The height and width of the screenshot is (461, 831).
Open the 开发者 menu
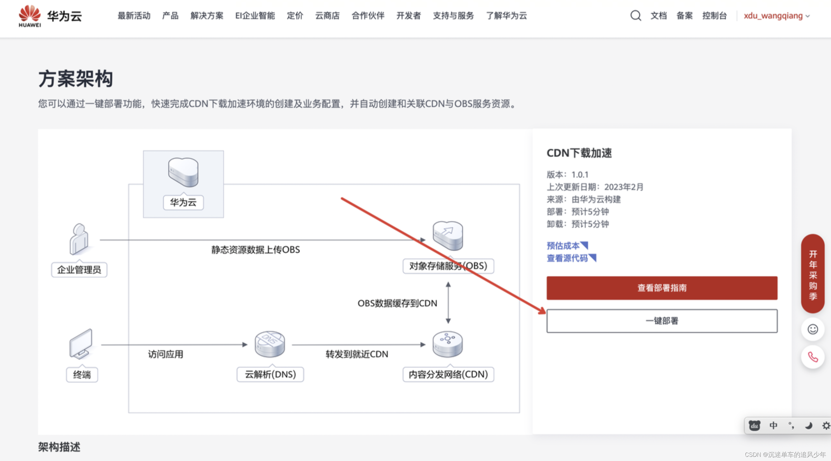408,16
